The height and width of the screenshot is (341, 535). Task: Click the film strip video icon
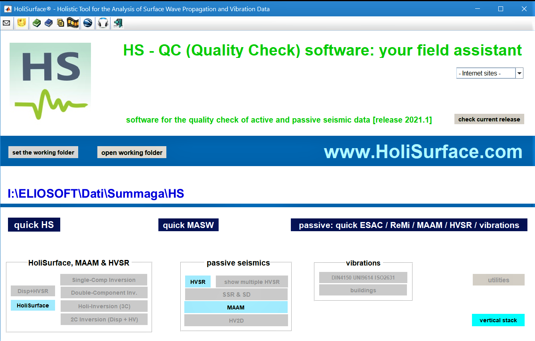click(73, 23)
